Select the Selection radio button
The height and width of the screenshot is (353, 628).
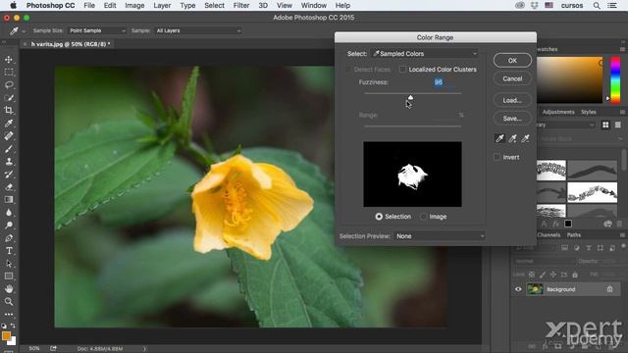tap(379, 217)
